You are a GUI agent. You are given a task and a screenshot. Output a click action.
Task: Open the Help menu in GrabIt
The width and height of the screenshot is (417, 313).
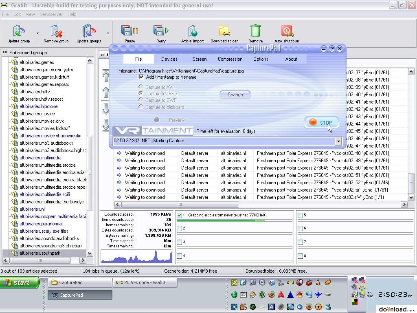72,14
